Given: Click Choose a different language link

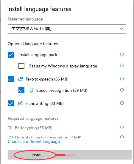Looking at the screenshot, I should 34,141.
